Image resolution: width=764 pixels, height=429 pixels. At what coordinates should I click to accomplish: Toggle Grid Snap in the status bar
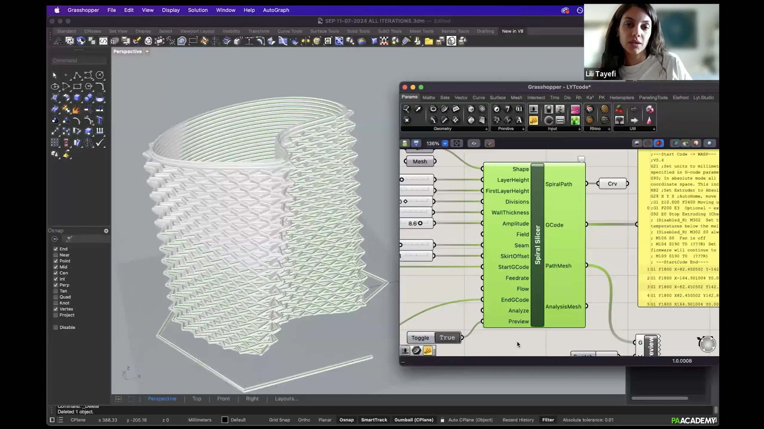click(279, 420)
